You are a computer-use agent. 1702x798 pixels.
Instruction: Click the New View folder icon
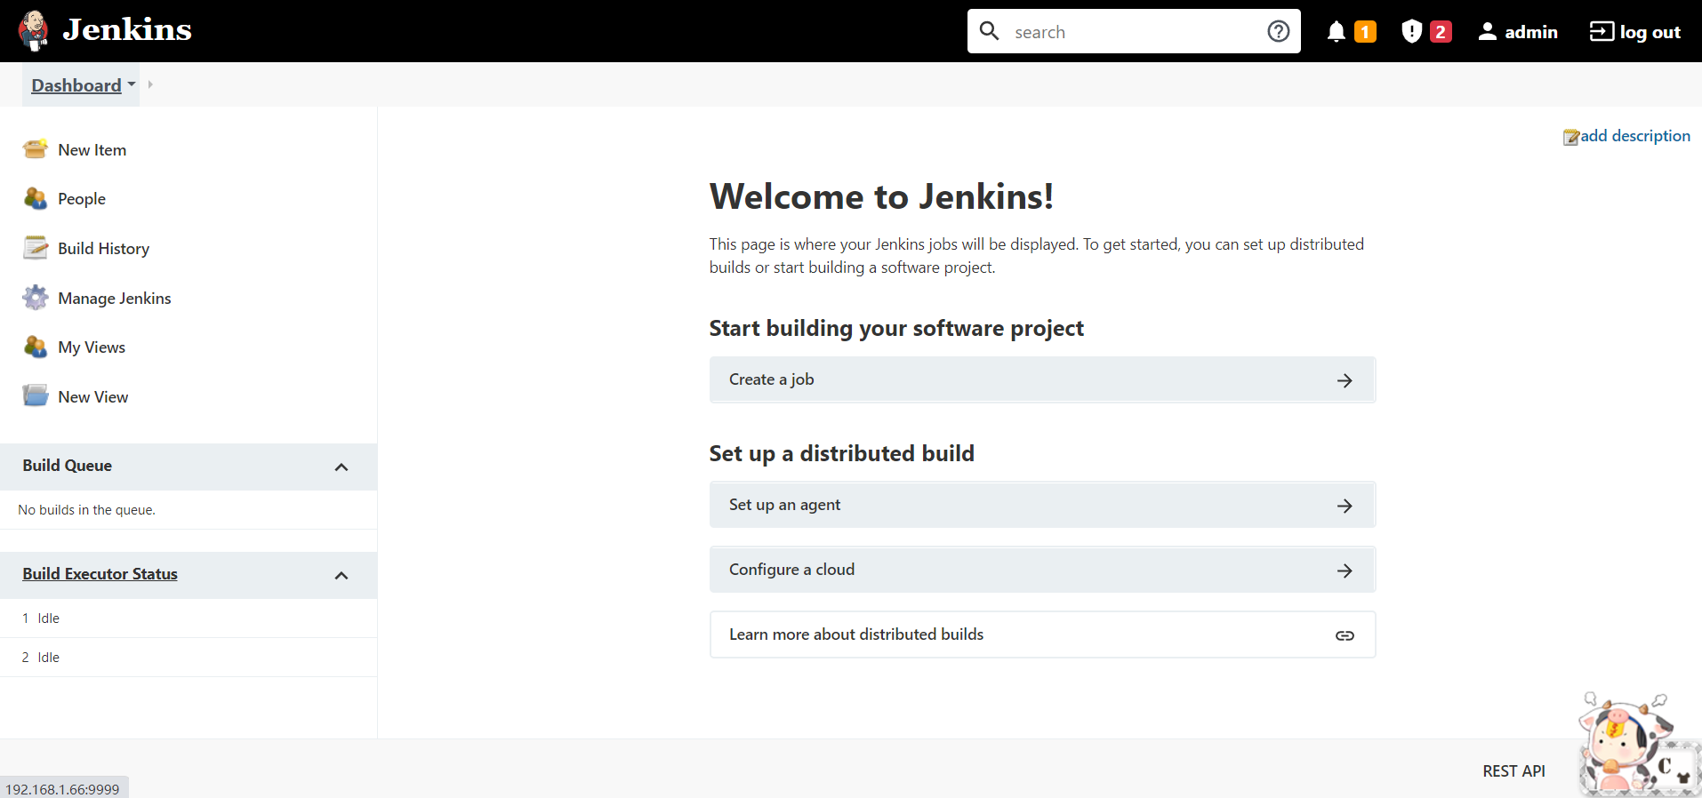click(36, 396)
